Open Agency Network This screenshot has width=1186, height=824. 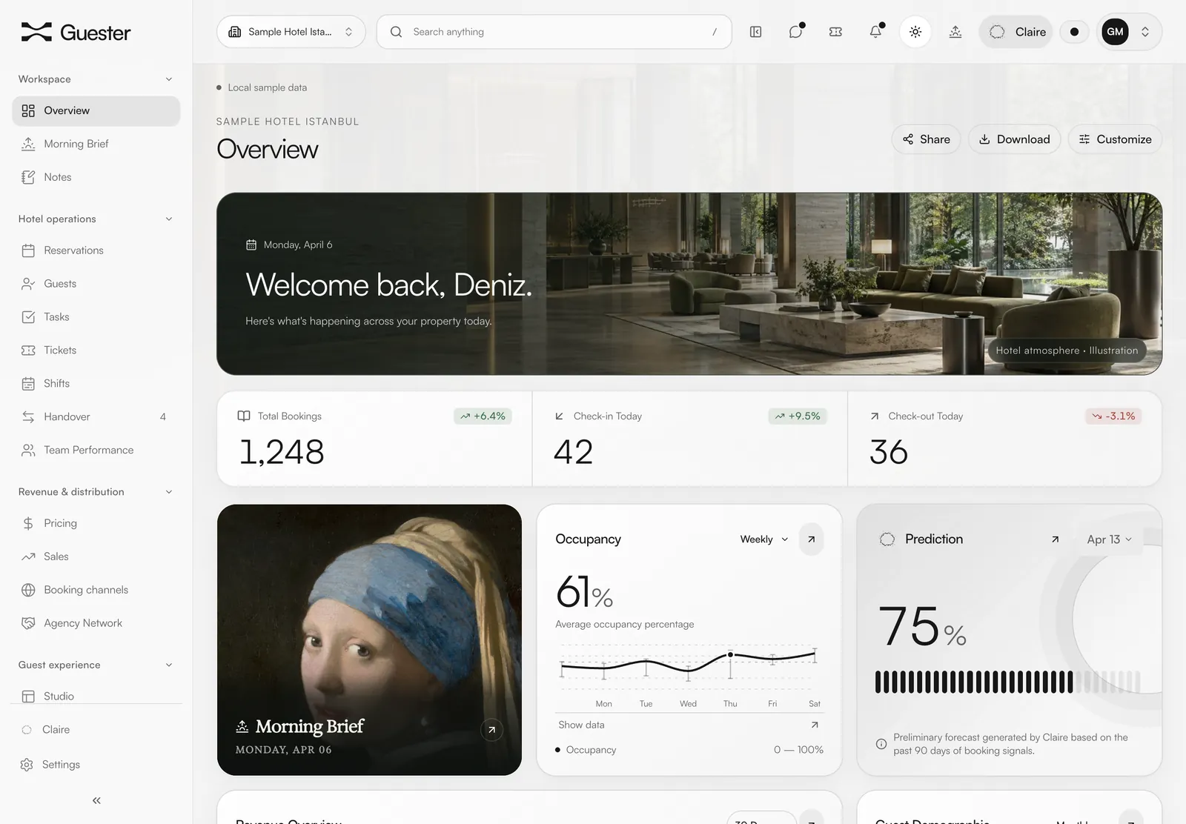(x=96, y=623)
